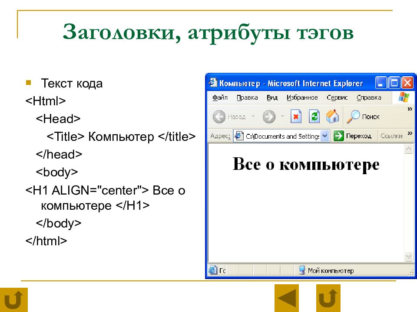417x312 pixels.
Task: Expand the Ссылки links overflow chevron
Action: [x=410, y=133]
